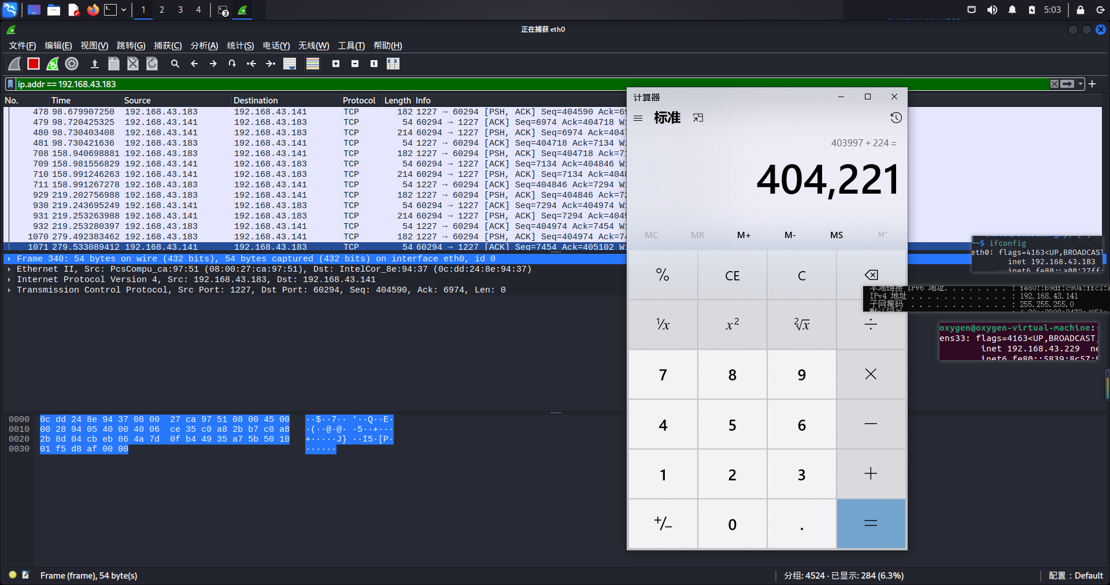Zoom in the packet text

point(336,64)
